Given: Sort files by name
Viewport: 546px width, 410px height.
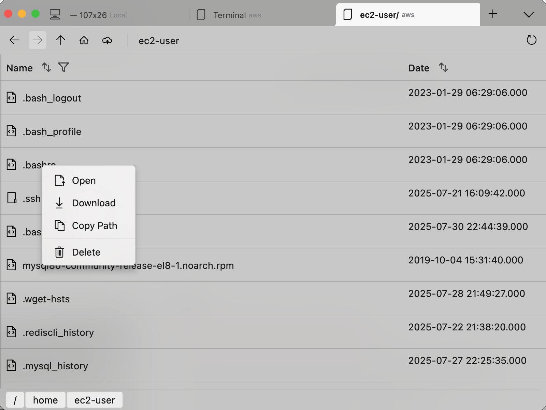Looking at the screenshot, I should point(46,67).
